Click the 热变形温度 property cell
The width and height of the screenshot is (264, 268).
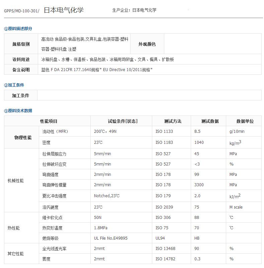pos(65,228)
